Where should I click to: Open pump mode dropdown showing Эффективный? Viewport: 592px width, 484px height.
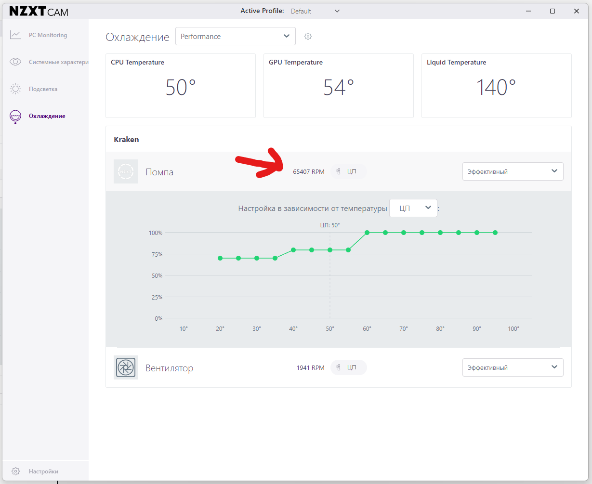click(x=513, y=171)
